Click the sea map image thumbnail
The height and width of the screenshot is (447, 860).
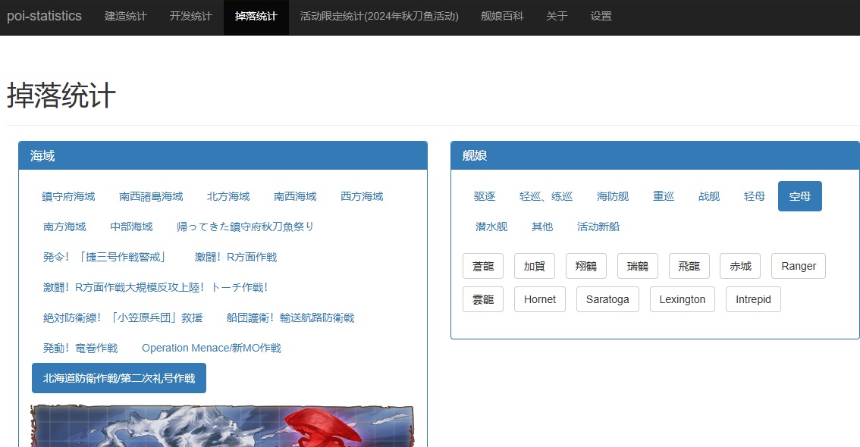click(222, 427)
